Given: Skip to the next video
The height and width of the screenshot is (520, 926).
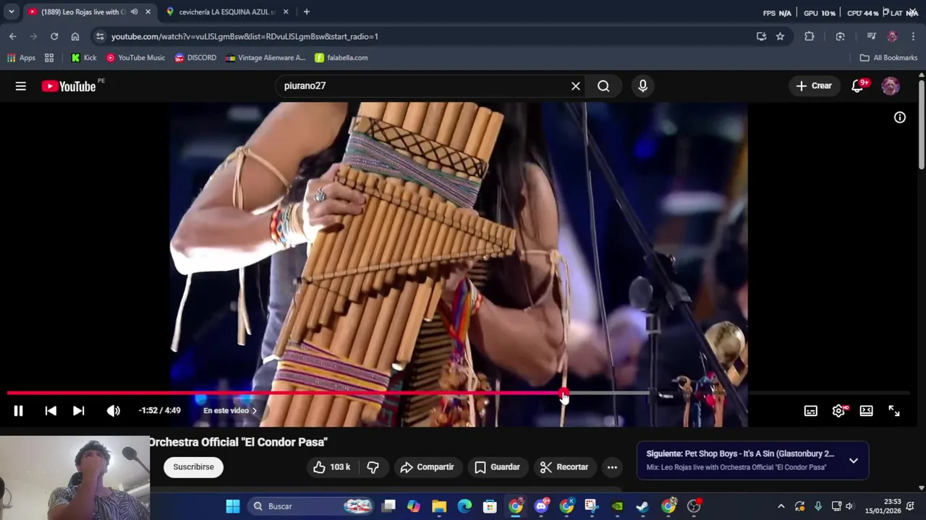Looking at the screenshot, I should (79, 411).
